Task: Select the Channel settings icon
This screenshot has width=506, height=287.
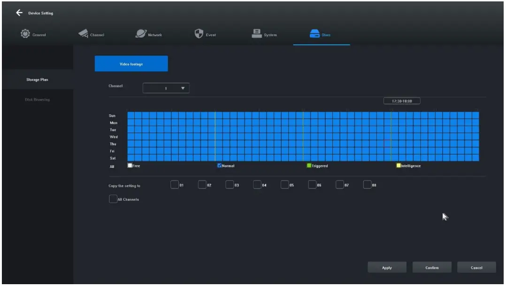Action: [84, 33]
